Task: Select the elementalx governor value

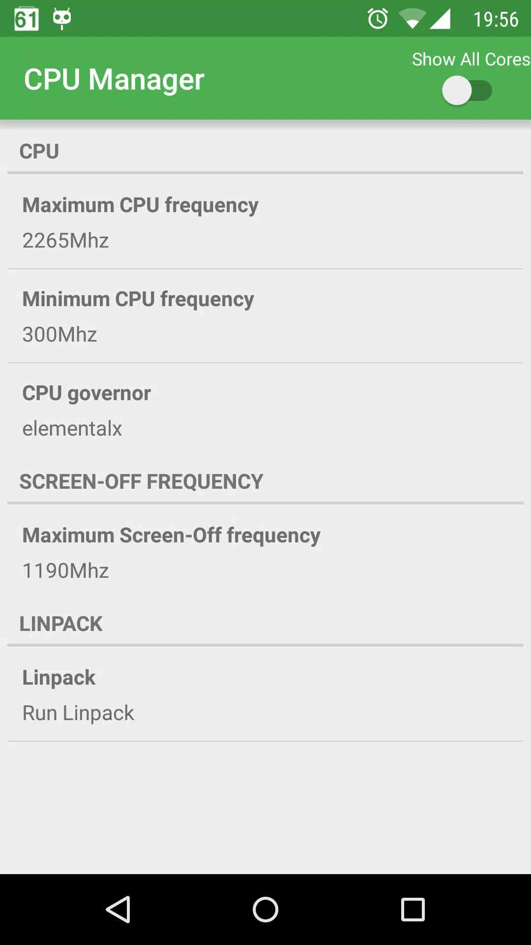Action: pyautogui.click(x=72, y=429)
